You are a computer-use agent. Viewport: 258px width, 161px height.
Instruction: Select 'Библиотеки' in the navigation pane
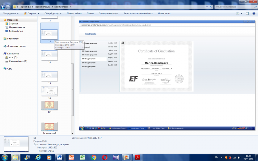click(13, 39)
